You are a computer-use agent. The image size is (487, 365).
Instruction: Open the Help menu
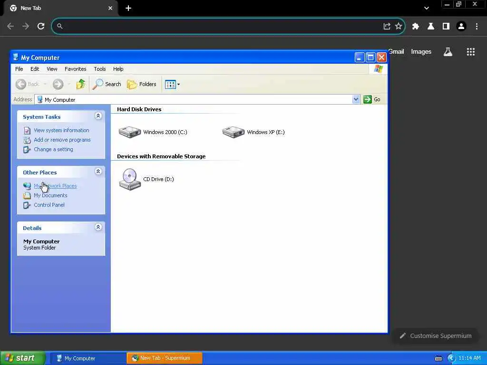point(118,69)
